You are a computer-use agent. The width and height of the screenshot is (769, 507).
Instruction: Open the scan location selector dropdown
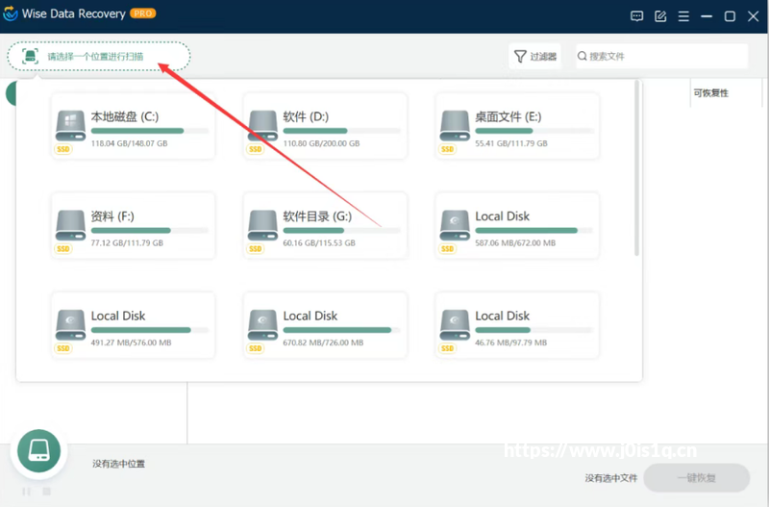tap(99, 57)
